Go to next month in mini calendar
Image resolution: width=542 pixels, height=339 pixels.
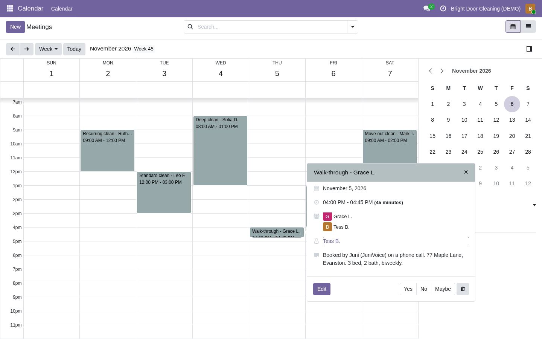click(x=442, y=71)
